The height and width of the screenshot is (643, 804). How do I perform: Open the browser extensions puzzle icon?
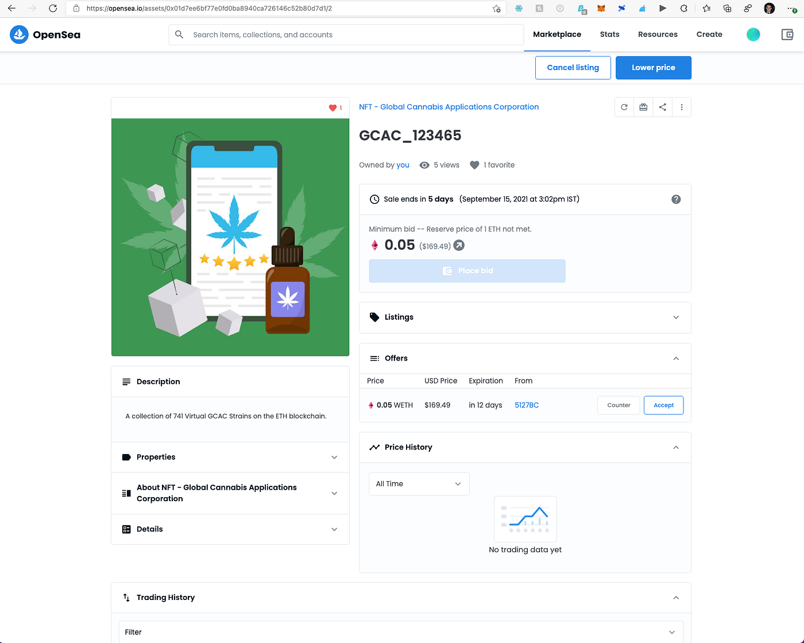(x=684, y=9)
